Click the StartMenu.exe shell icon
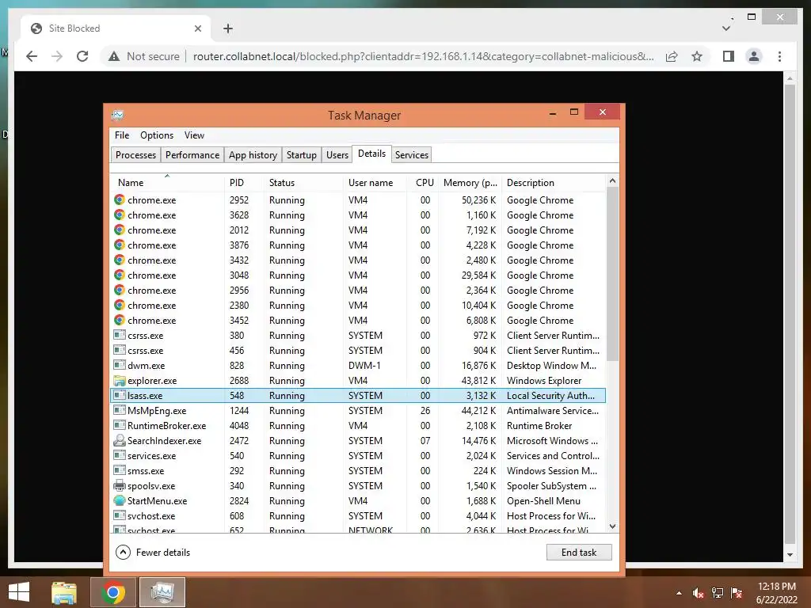811x608 pixels. click(x=120, y=500)
